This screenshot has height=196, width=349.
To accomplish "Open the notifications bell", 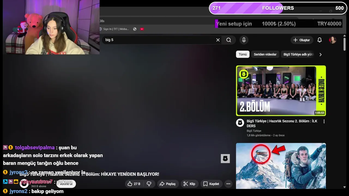I will pos(320,40).
